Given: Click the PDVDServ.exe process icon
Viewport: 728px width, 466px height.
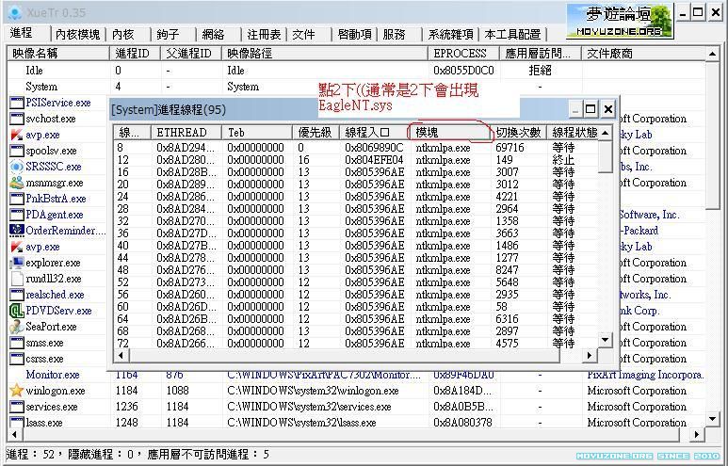Looking at the screenshot, I should click(x=16, y=311).
